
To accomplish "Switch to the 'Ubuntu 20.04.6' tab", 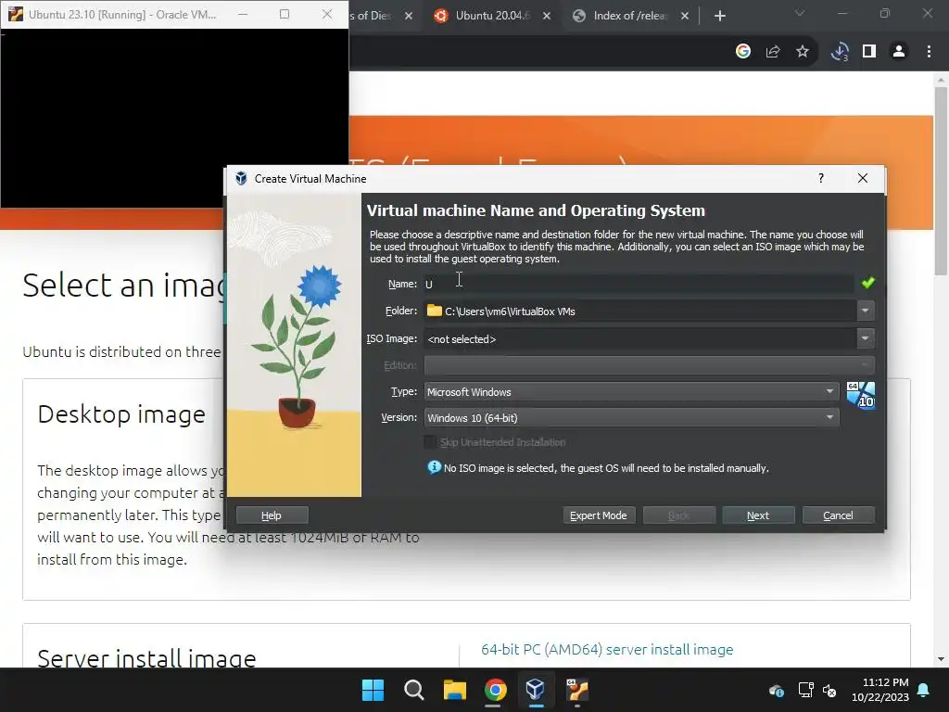I will [491, 16].
